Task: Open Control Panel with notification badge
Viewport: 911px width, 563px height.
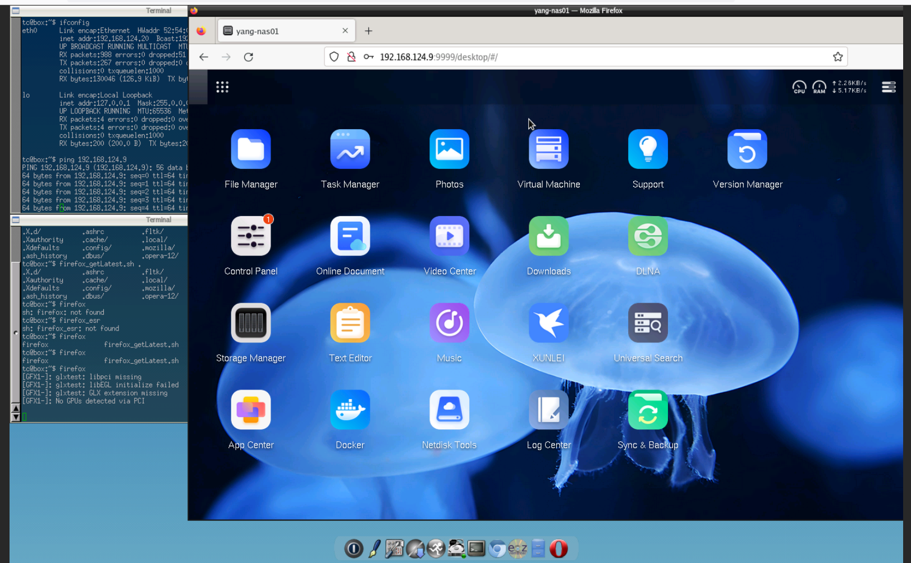Action: 251,236
